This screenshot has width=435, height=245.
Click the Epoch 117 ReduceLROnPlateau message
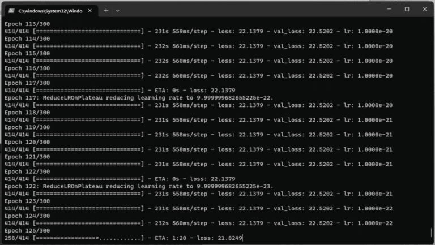(x=139, y=97)
